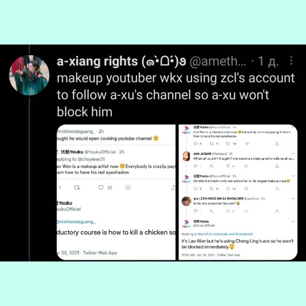Open the @ameth... username handle

point(218,62)
